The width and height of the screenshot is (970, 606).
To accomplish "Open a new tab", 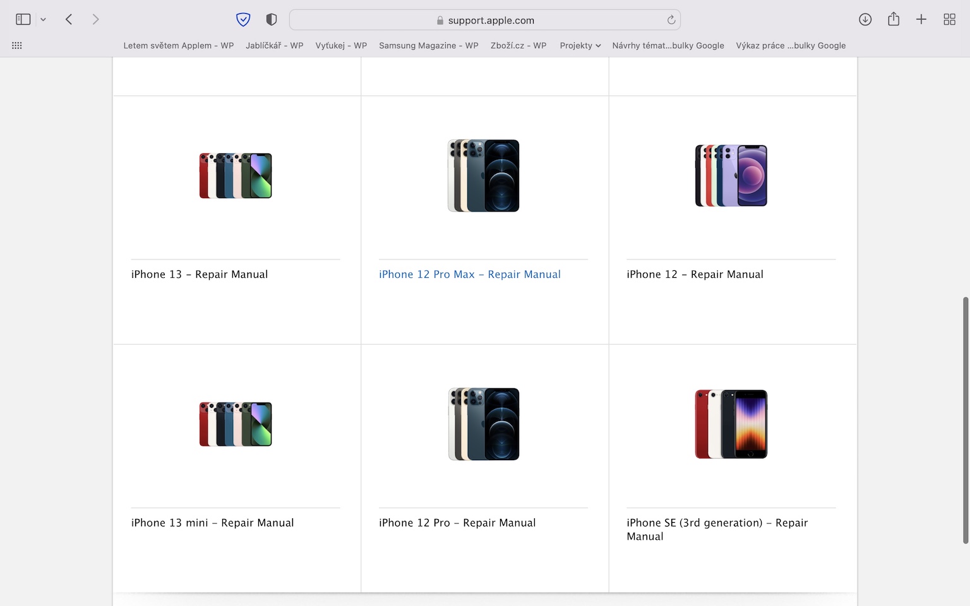I will 921,20.
